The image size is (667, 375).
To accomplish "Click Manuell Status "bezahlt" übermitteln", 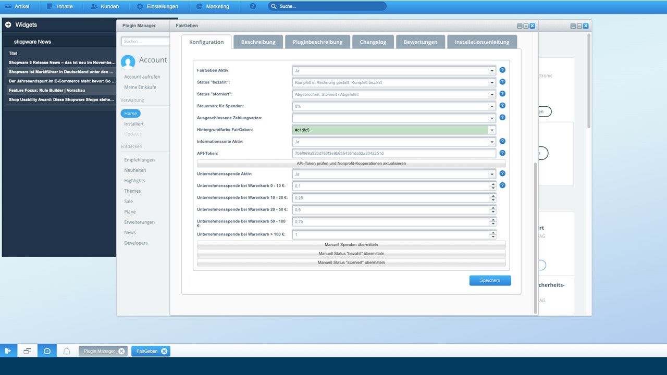I will tap(351, 254).
